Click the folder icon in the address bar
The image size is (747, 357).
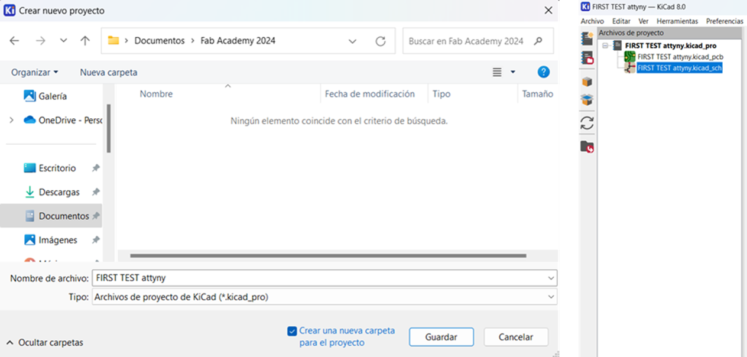113,41
